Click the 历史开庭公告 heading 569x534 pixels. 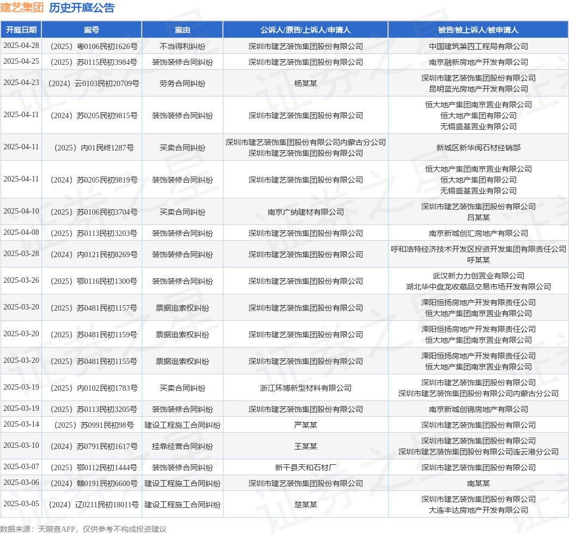pos(82,8)
